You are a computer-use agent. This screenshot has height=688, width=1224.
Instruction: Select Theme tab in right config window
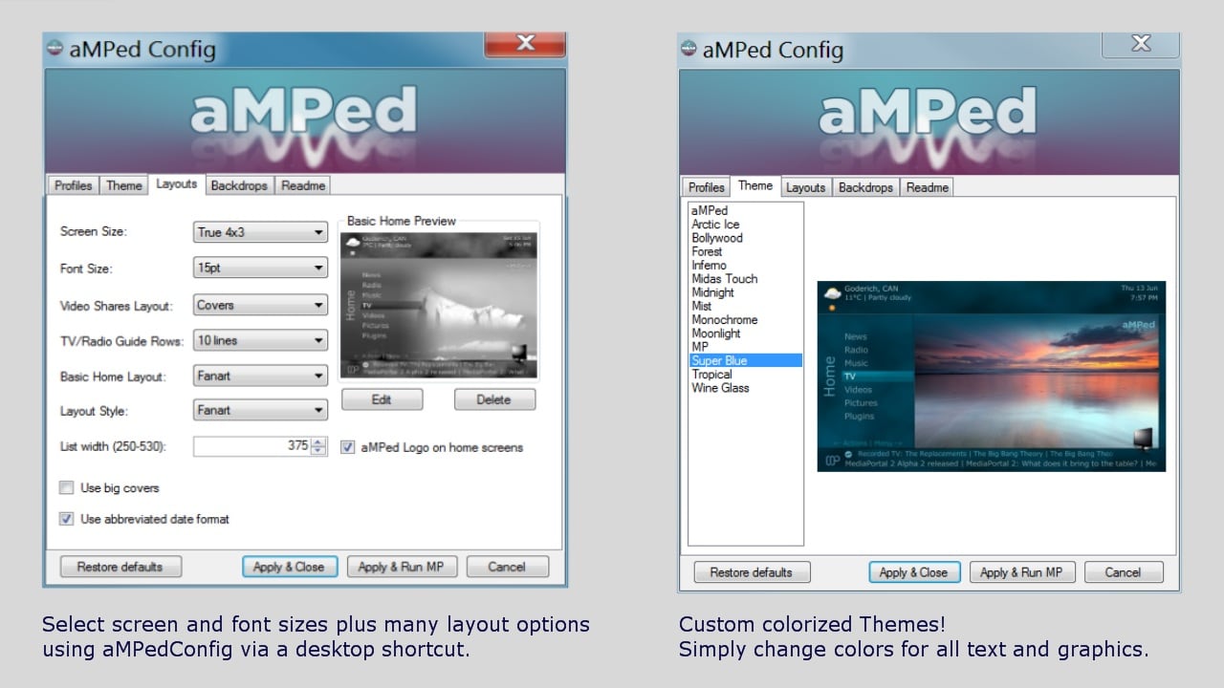click(755, 186)
